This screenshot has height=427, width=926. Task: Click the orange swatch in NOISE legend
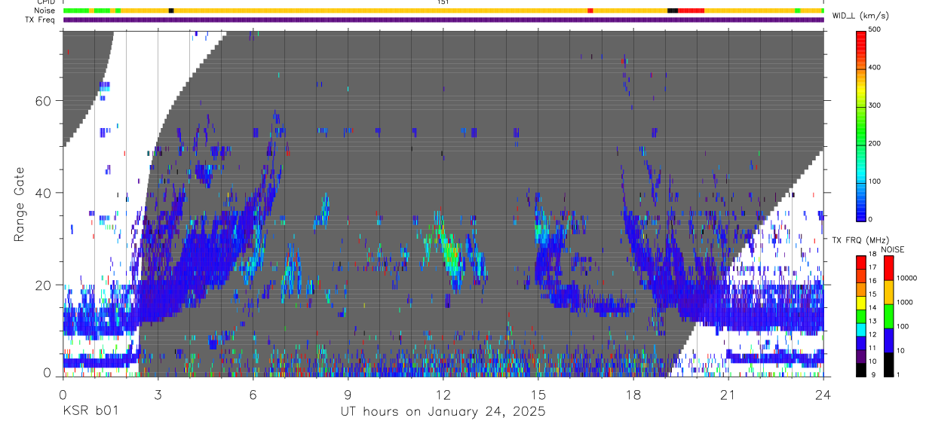click(888, 291)
